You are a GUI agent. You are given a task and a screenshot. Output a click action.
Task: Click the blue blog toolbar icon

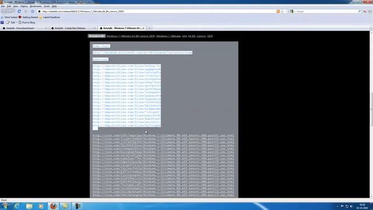[2, 22]
